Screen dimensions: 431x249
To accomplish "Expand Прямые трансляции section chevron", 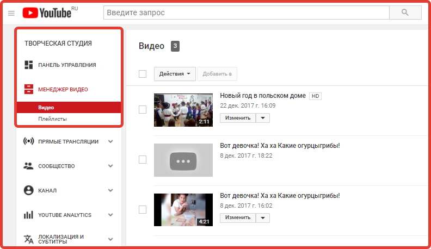I will pos(110,141).
